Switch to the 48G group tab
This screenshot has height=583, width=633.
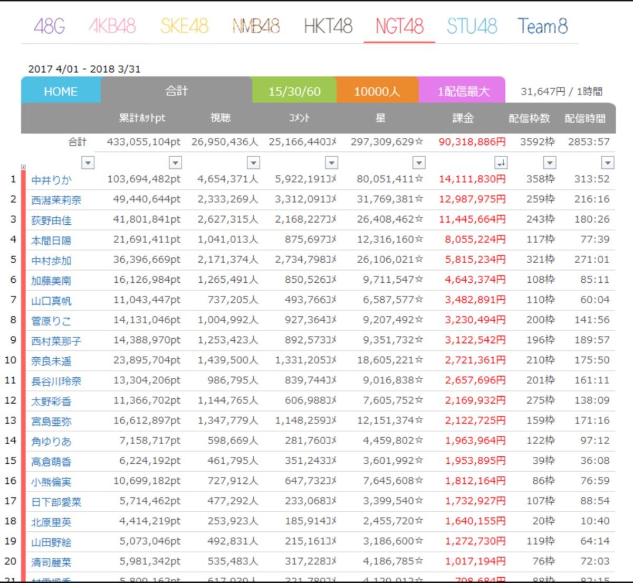click(x=49, y=26)
